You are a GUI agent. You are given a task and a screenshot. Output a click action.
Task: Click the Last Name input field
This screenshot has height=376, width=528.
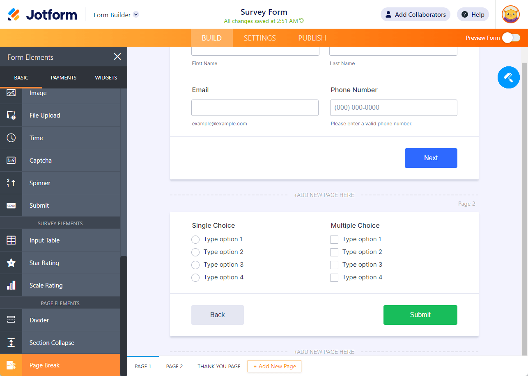393,51
